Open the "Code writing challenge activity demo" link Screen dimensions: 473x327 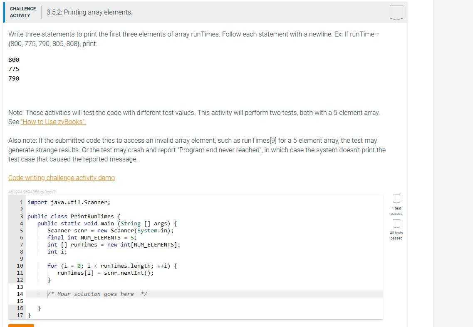coord(62,178)
